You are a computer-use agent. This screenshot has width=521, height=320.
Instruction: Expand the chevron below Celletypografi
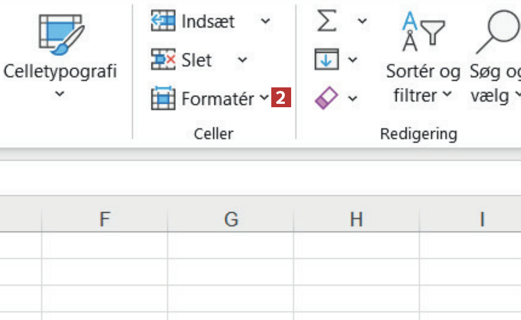pyautogui.click(x=60, y=94)
